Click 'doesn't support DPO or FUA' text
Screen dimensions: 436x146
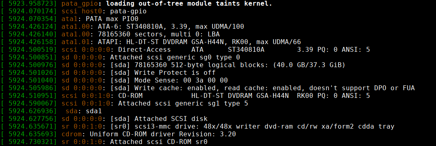click(x=362, y=88)
